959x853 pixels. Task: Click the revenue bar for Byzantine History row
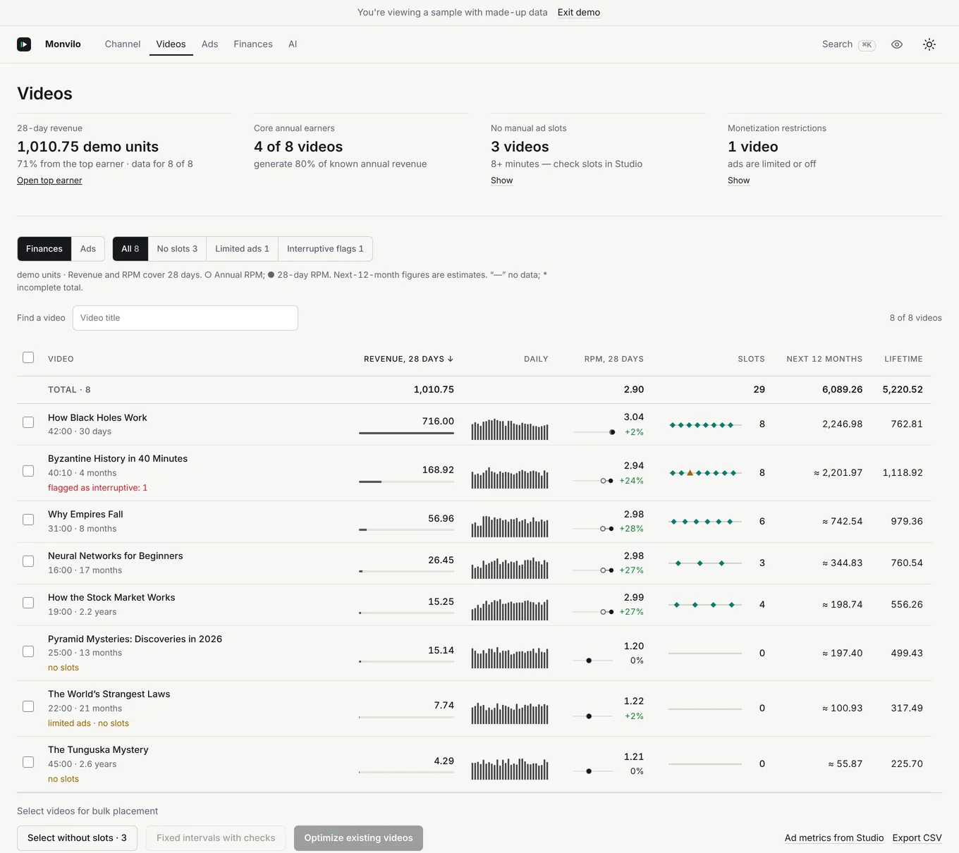406,481
